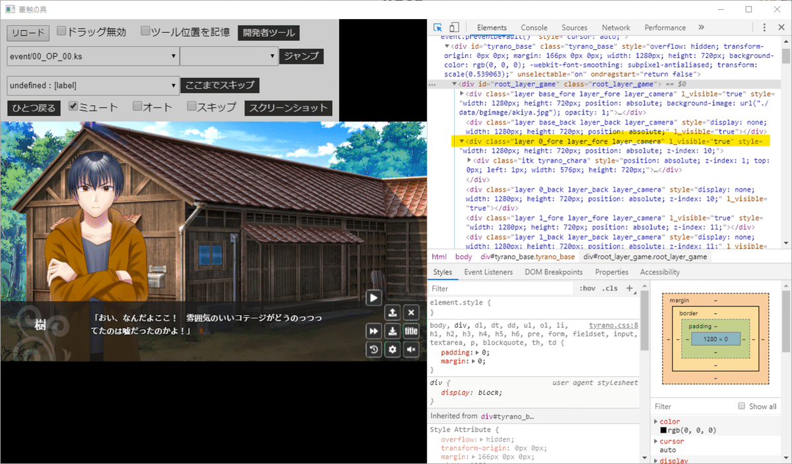This screenshot has width=792, height=464.
Task: Click the black color swatch in computed styles
Action: [664, 430]
